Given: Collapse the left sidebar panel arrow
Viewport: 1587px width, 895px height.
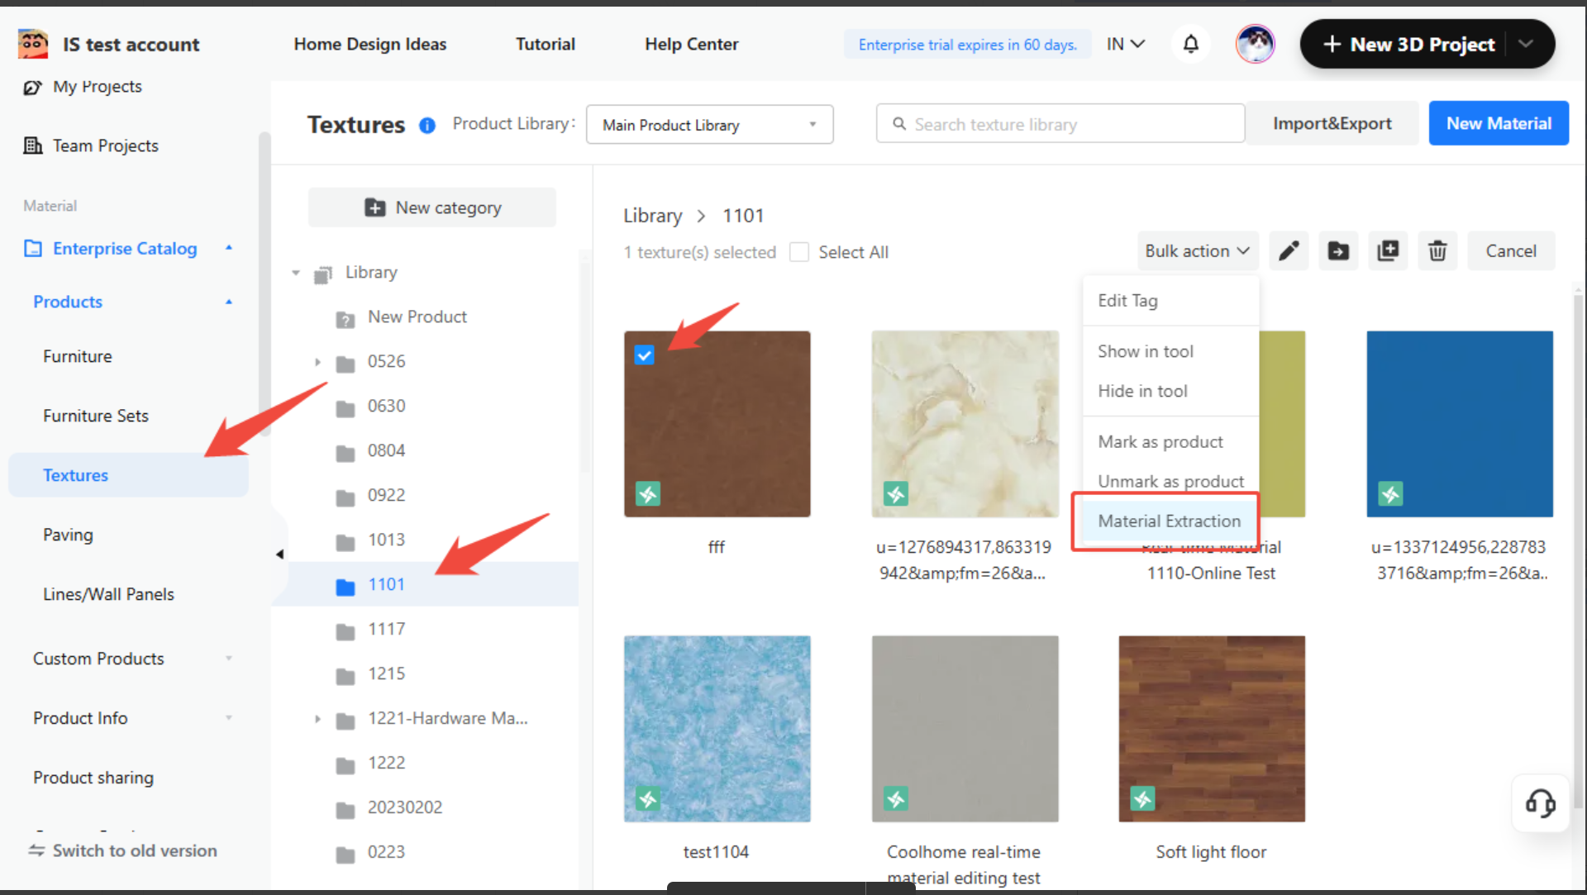Looking at the screenshot, I should [x=279, y=554].
